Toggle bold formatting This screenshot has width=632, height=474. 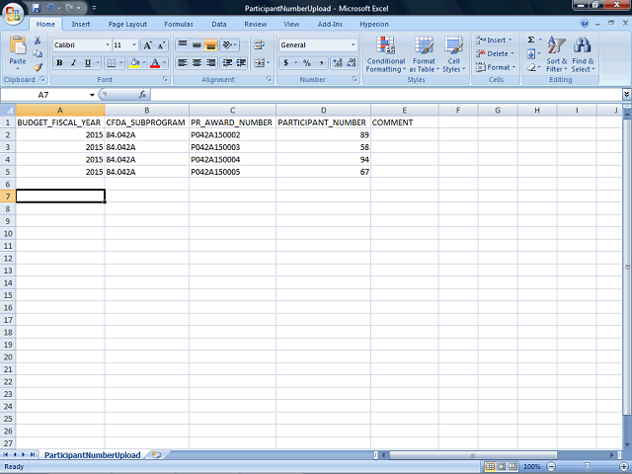[59, 63]
